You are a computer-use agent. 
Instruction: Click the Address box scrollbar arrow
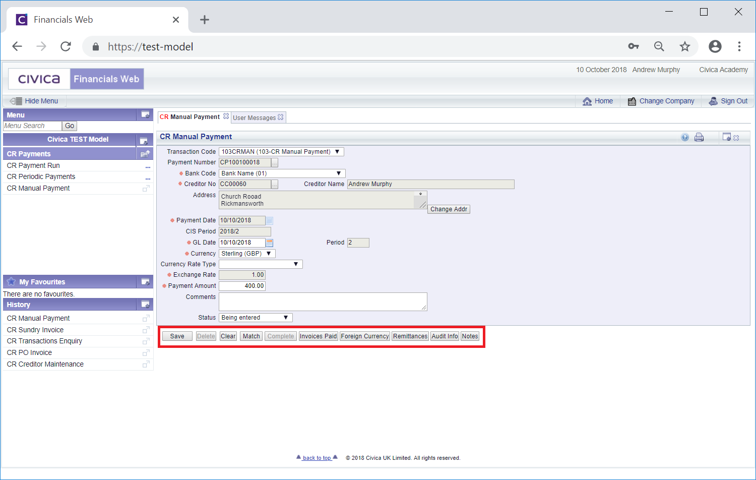click(x=420, y=194)
